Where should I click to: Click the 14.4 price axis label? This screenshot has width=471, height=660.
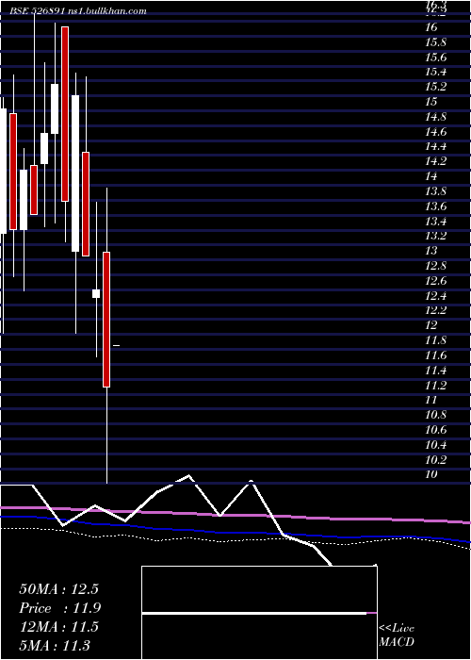click(435, 146)
